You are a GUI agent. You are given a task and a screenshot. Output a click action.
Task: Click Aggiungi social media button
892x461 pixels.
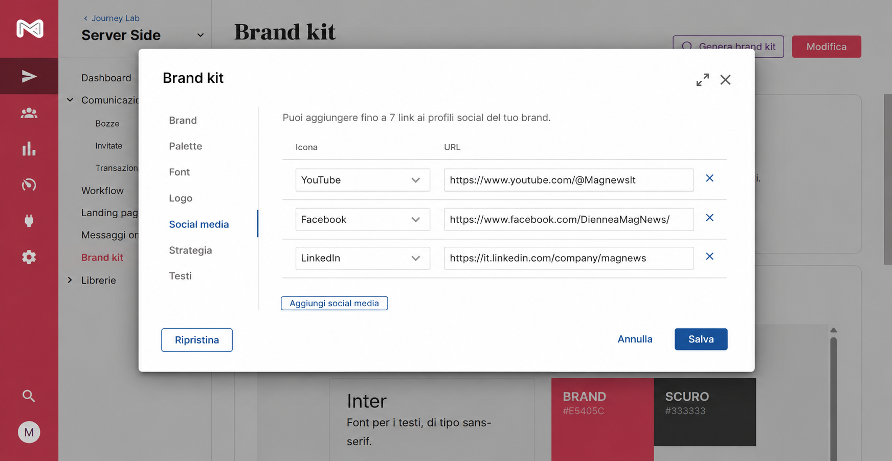coord(334,303)
